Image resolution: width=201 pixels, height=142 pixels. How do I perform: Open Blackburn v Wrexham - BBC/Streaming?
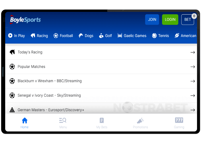click(50, 81)
